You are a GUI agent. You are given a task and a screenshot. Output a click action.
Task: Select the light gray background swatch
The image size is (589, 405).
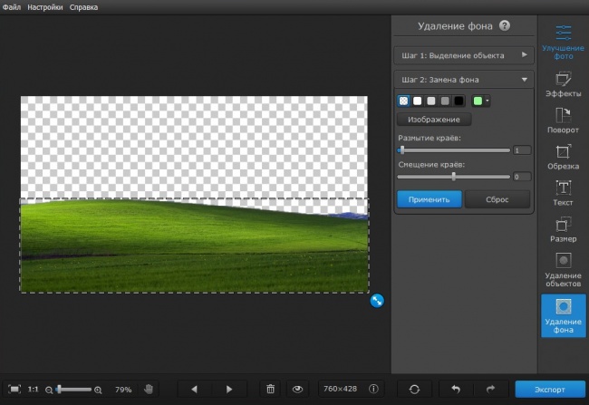(x=431, y=101)
